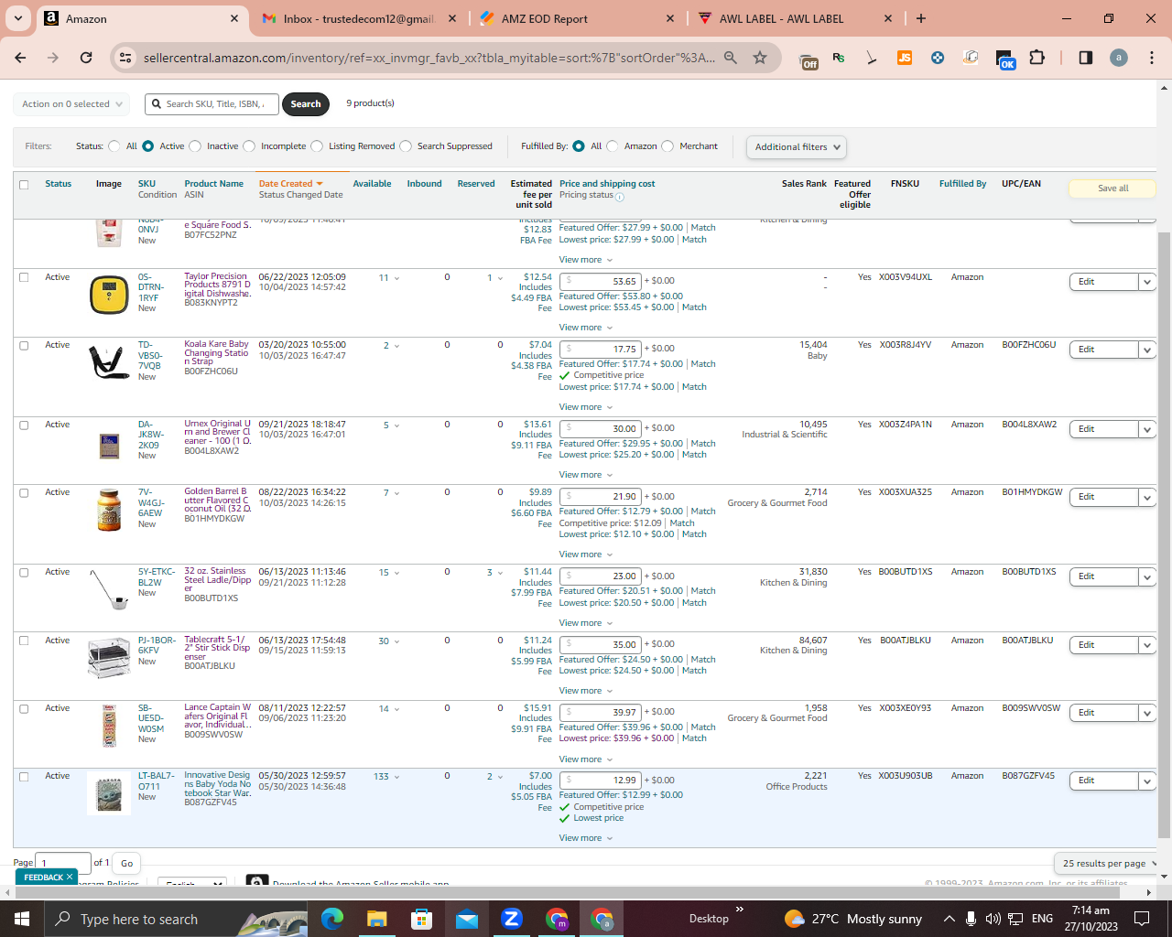Open Edit dropdown arrow for Taylor Precision row

(x=1147, y=282)
